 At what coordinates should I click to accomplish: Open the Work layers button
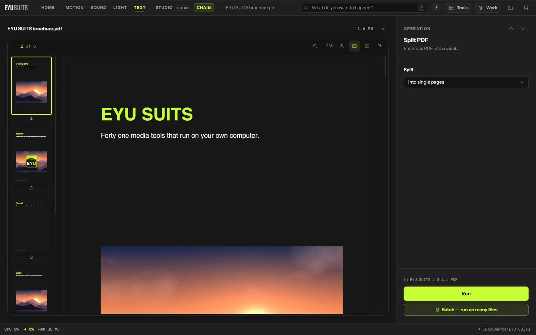pos(488,8)
